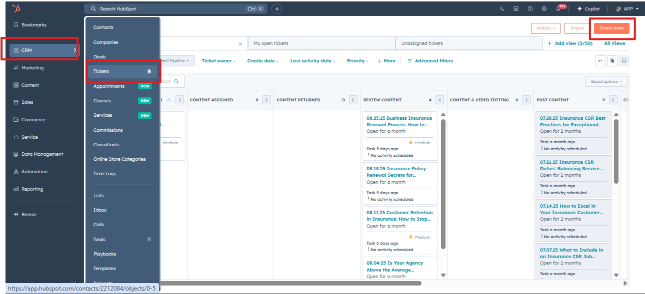Open ticket 07.28.25 Insurance CSR Best Practices
This screenshot has height=294, width=645.
coord(572,122)
